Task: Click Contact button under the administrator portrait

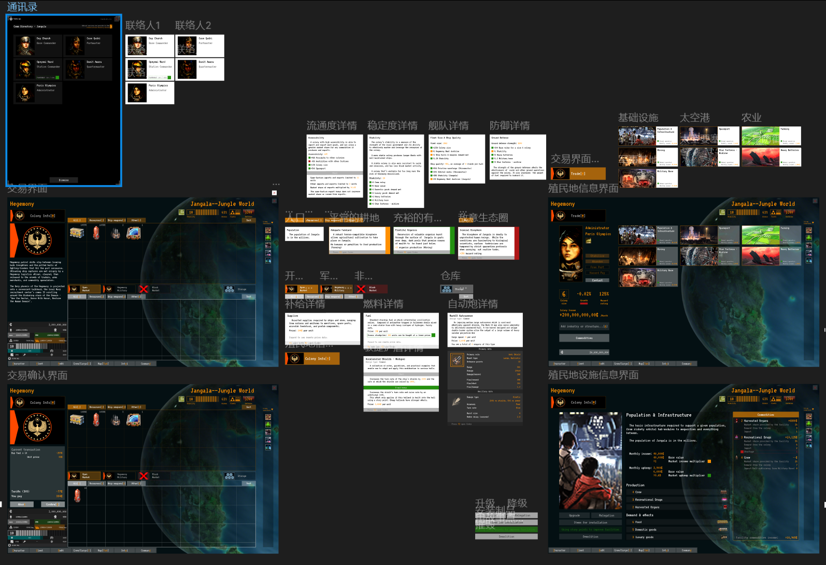Action: pos(597,280)
